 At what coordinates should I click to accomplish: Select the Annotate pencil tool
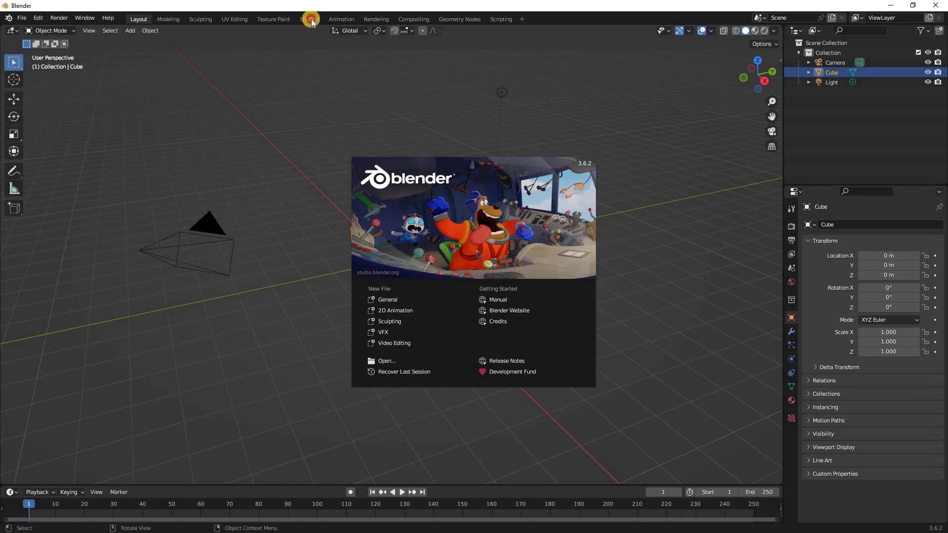point(14,171)
